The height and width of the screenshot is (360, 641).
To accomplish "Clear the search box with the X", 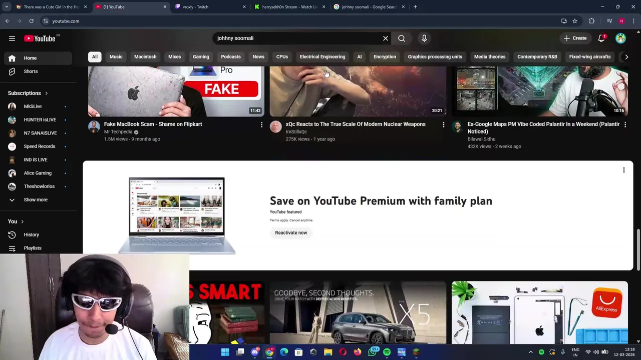I will point(386,38).
